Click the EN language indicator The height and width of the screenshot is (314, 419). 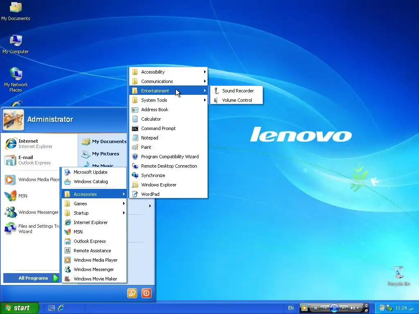coord(291,308)
